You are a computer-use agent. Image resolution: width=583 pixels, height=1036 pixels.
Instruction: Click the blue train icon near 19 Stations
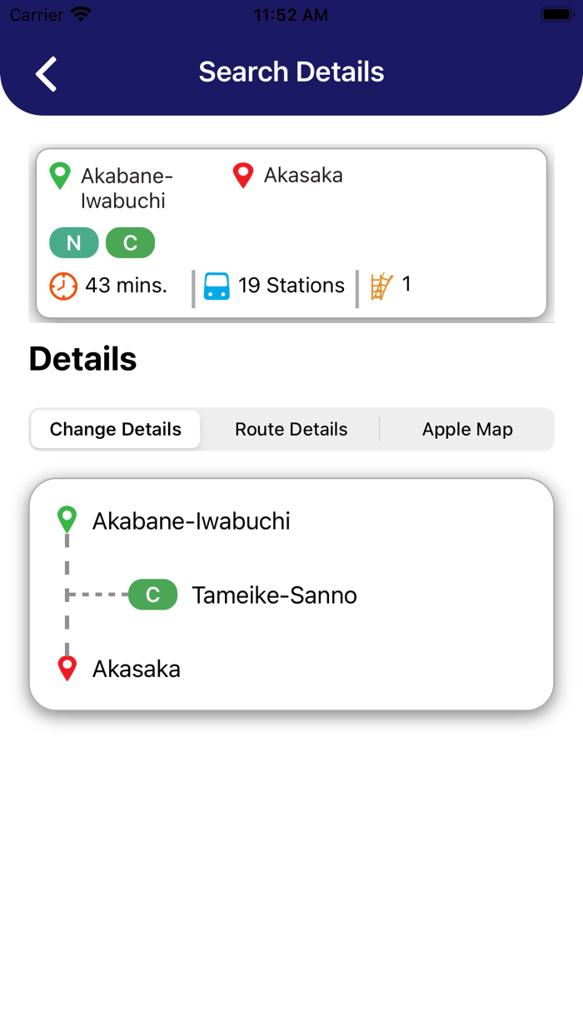(217, 285)
